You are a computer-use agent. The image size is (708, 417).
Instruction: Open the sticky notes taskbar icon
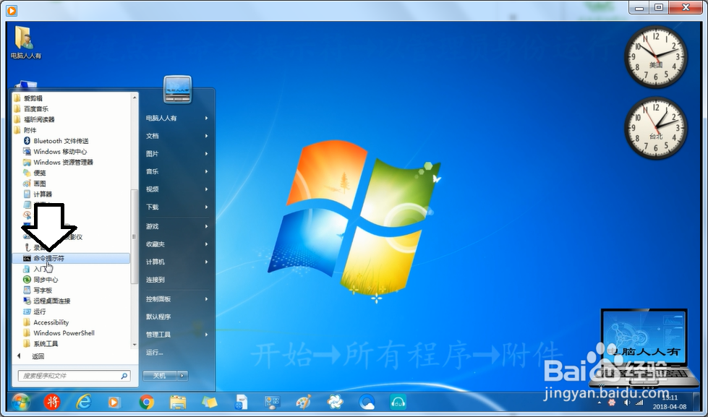210,402
